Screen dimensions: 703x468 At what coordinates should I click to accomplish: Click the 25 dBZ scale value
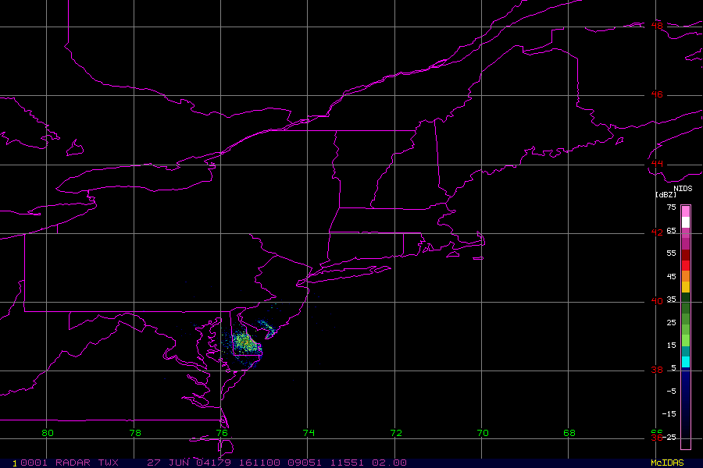[671, 323]
